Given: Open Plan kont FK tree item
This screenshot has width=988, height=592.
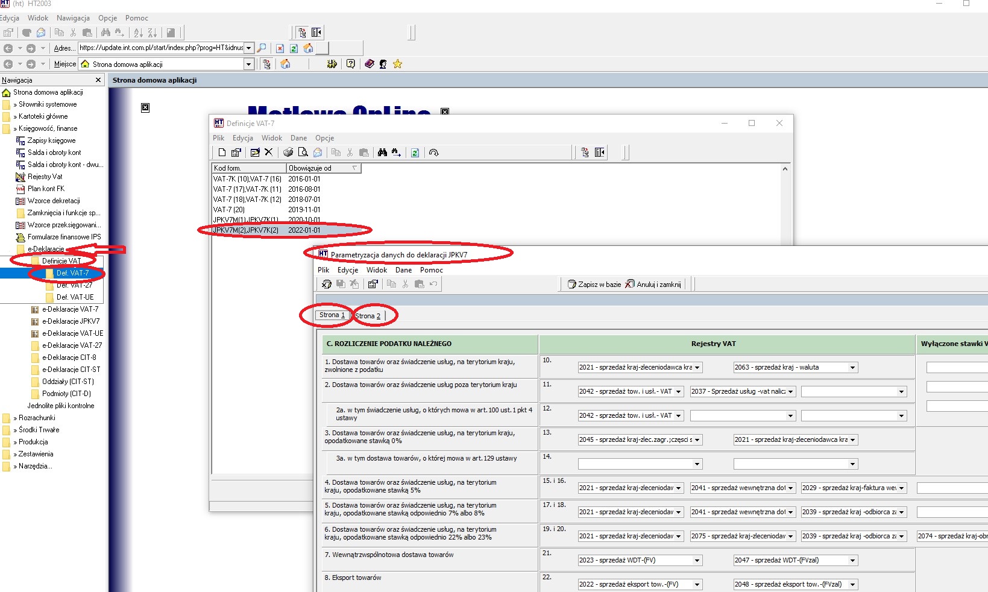Looking at the screenshot, I should coord(46,189).
